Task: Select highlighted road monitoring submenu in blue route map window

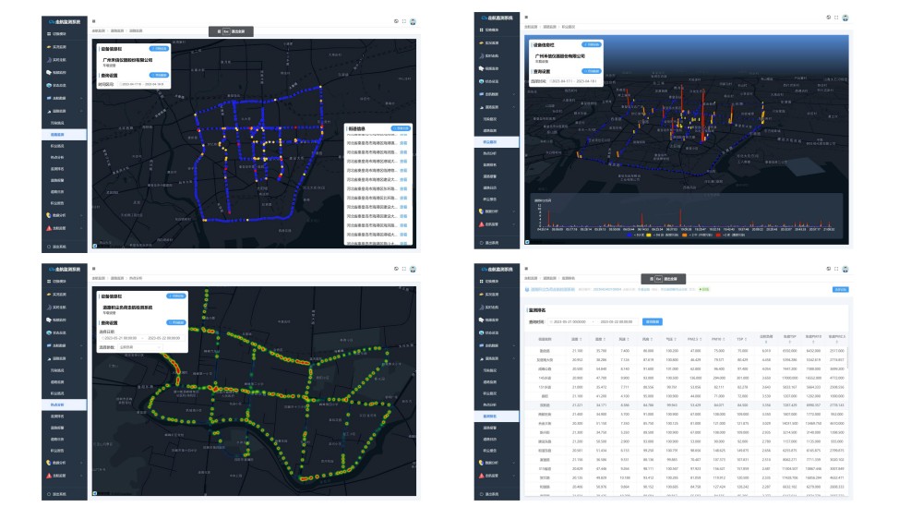Action: (x=65, y=135)
